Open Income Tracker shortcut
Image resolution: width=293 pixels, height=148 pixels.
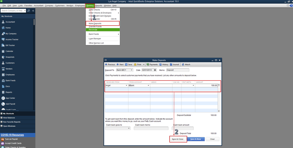tap(12, 39)
